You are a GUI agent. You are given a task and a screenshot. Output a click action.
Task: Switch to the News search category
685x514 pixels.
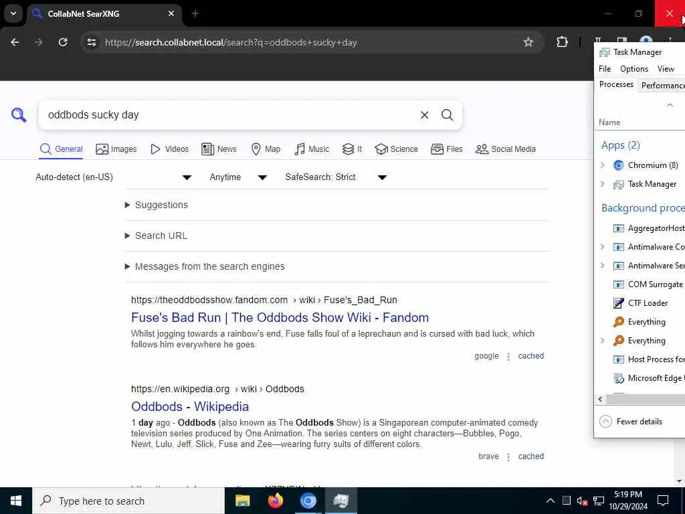(x=219, y=149)
